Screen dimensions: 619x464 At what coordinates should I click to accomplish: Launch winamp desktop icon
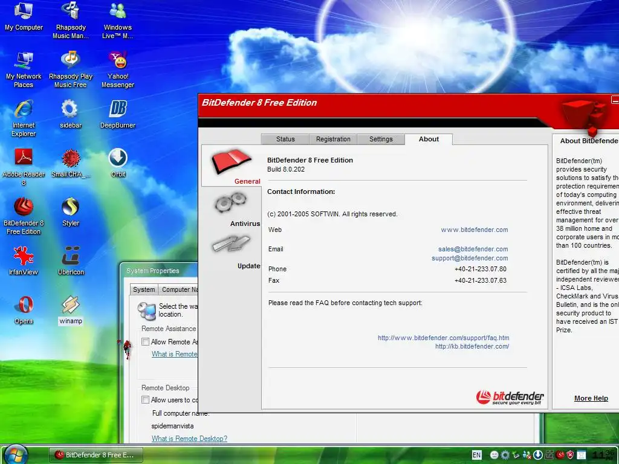pyautogui.click(x=71, y=310)
